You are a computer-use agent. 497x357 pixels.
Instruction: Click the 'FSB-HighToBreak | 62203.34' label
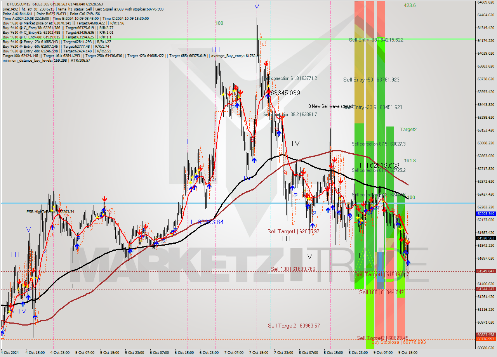coord(50,212)
